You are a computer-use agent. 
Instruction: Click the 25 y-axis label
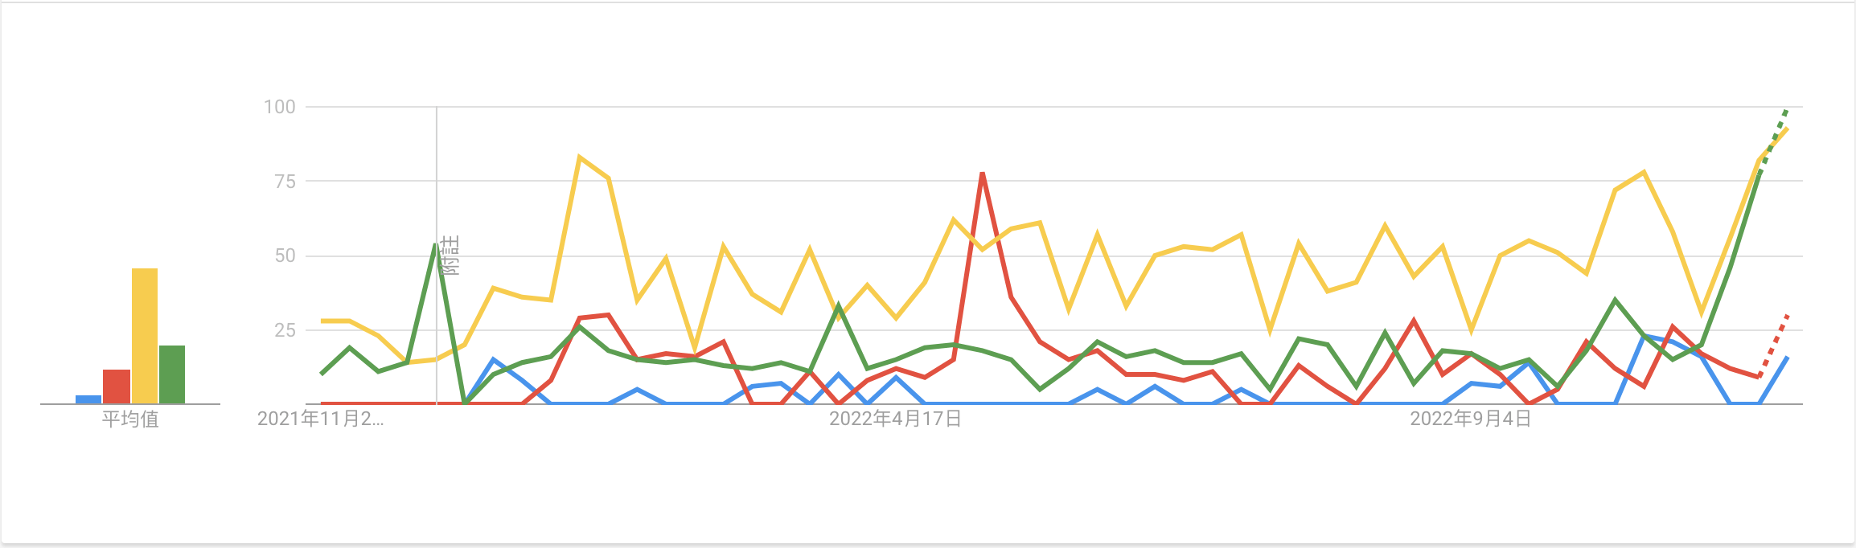(285, 330)
